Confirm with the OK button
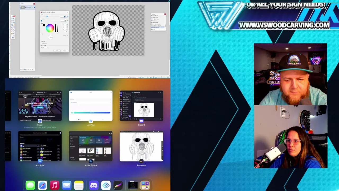The image size is (339, 191). click(57, 51)
